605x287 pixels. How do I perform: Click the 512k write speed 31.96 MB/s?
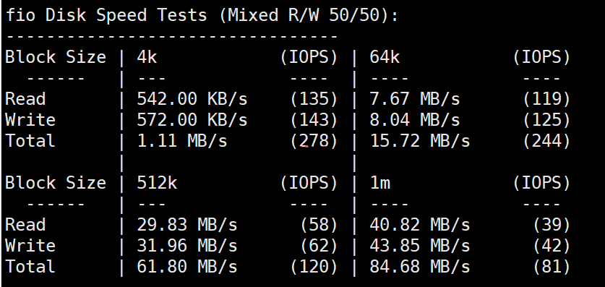tap(187, 245)
